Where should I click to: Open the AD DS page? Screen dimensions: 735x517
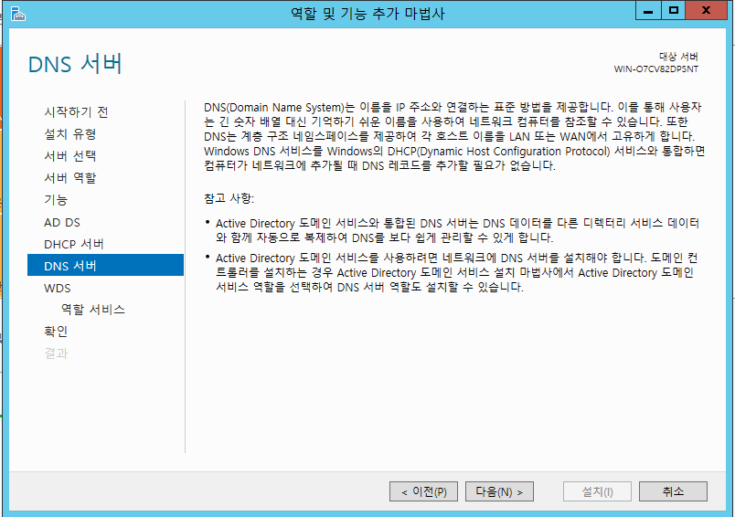62,222
